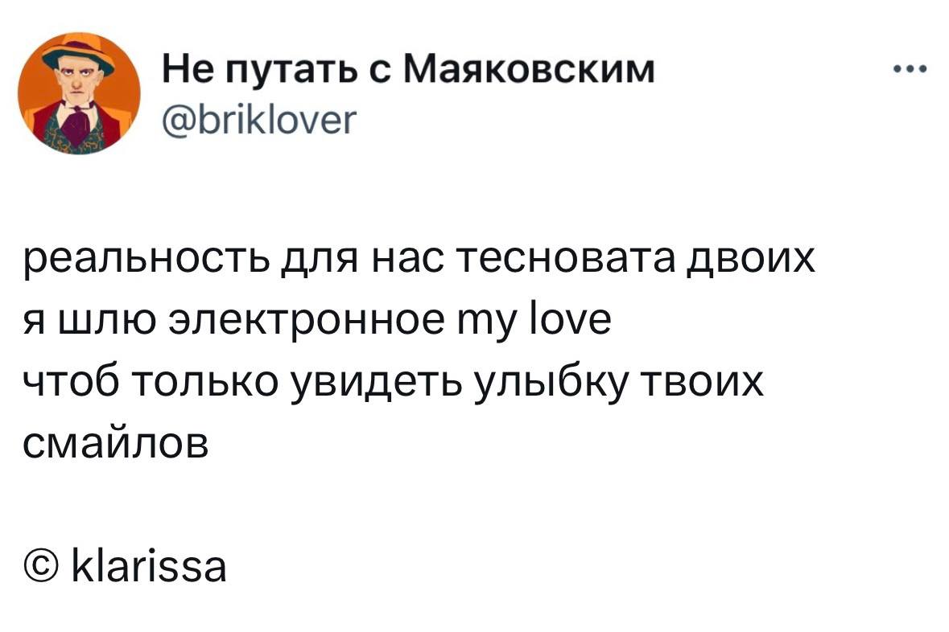Click the Mayakovsky cartoon profile avatar

point(79,93)
